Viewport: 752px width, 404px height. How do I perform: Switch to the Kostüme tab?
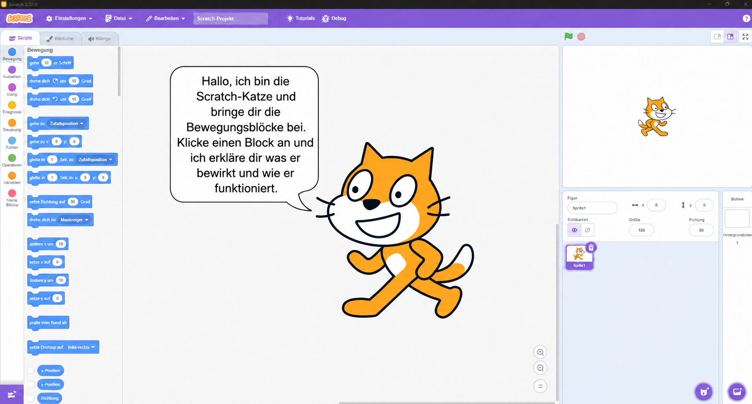(60, 39)
